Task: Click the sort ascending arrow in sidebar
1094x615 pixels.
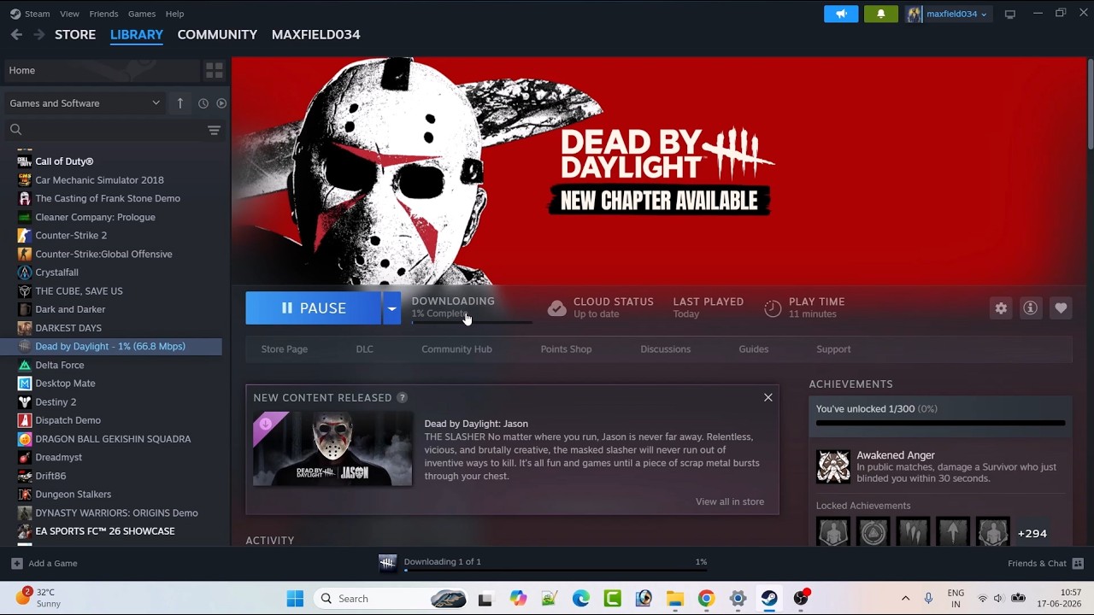Action: coord(180,103)
